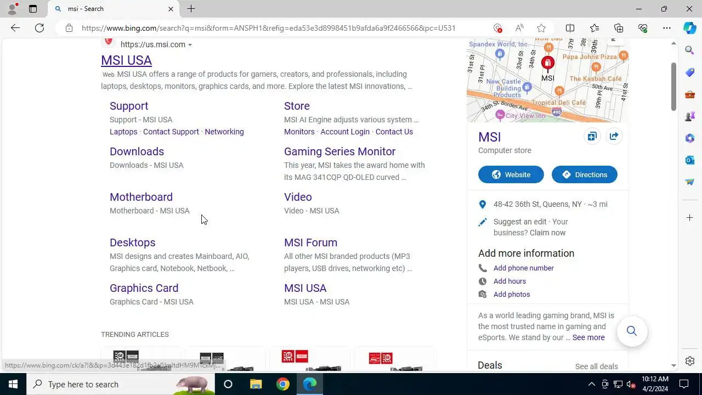The image size is (702, 395).
Task: Click the address bar URL field
Action: click(269, 28)
